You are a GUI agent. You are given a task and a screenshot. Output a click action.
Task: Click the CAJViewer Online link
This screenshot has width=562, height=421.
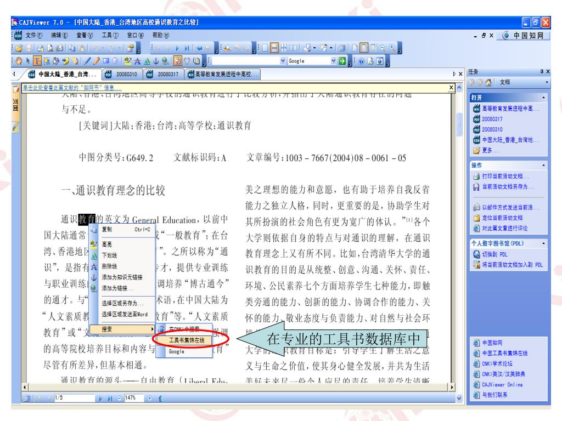point(502,384)
